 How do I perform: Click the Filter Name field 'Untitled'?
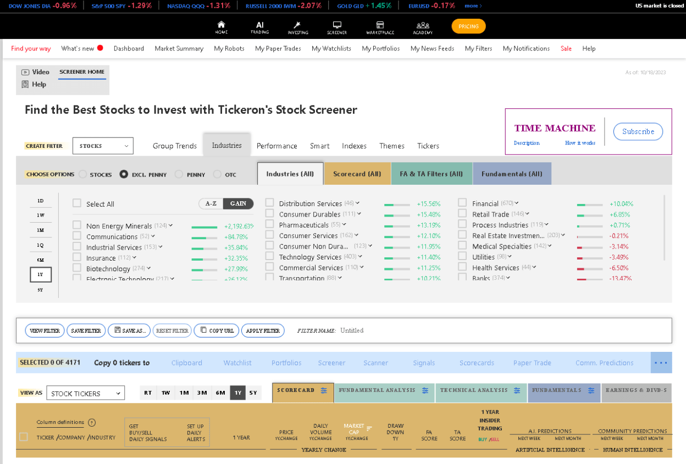(x=352, y=330)
